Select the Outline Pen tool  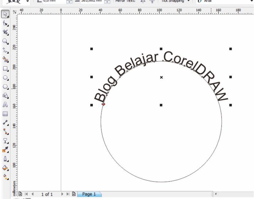click(5, 159)
